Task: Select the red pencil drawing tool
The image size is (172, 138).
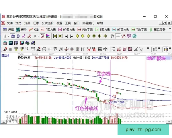Action: click(x=5, y=49)
